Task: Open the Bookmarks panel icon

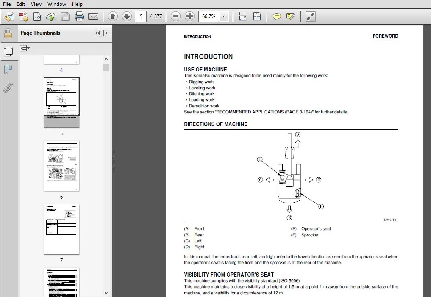Action: click(x=8, y=70)
